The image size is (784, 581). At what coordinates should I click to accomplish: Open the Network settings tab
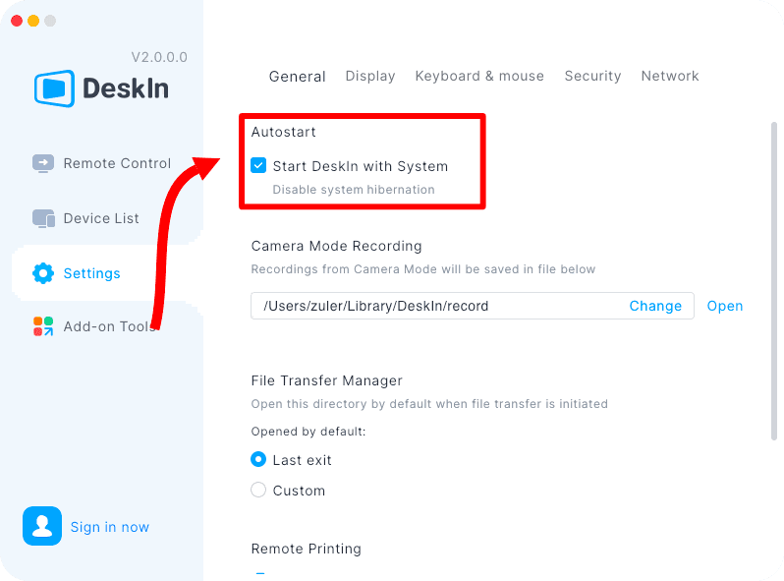click(670, 76)
